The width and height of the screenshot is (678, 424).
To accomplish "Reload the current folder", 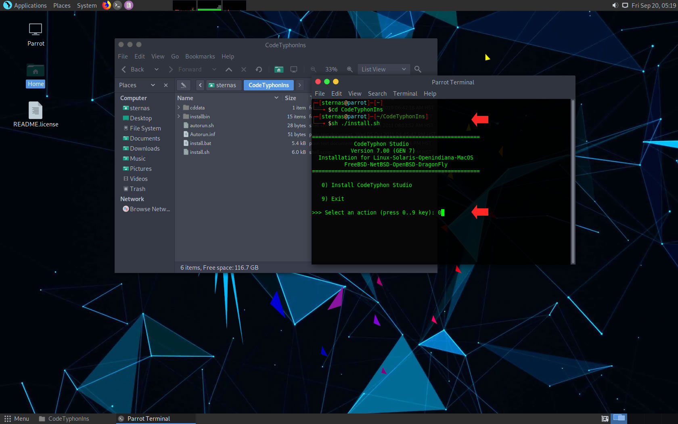I will coord(259,69).
